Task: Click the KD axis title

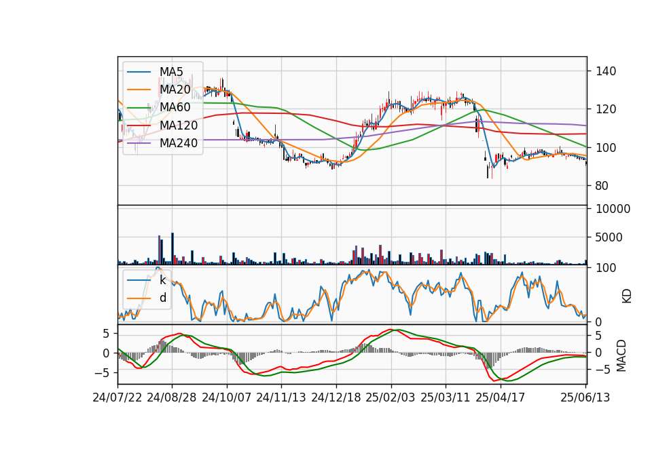Action: pyautogui.click(x=627, y=296)
